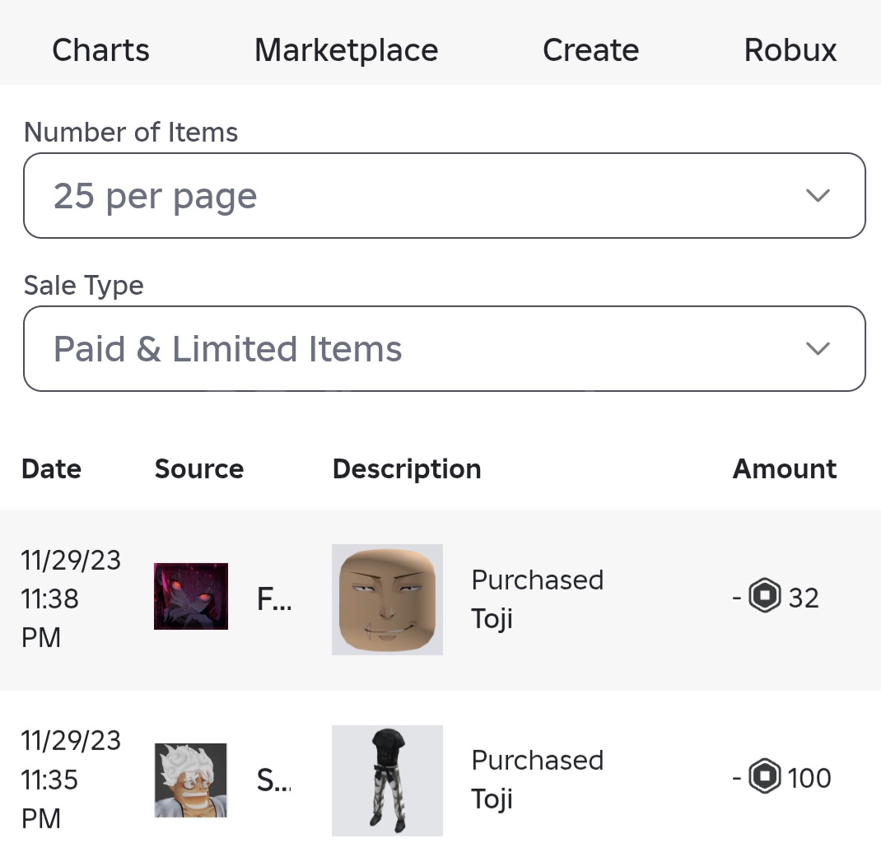
Task: Open the Toji outfit item thumbnail
Action: point(387,780)
